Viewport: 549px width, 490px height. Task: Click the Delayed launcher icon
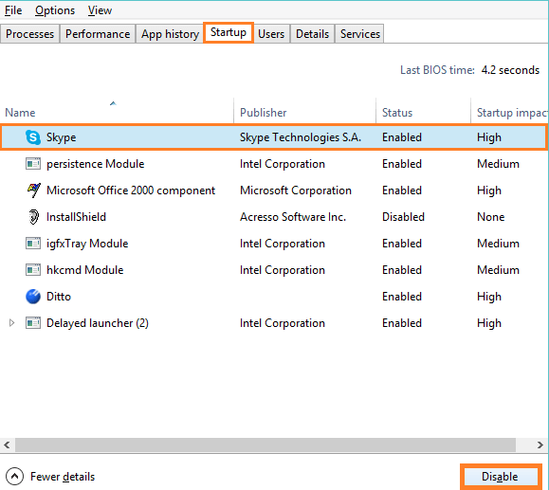pyautogui.click(x=33, y=322)
